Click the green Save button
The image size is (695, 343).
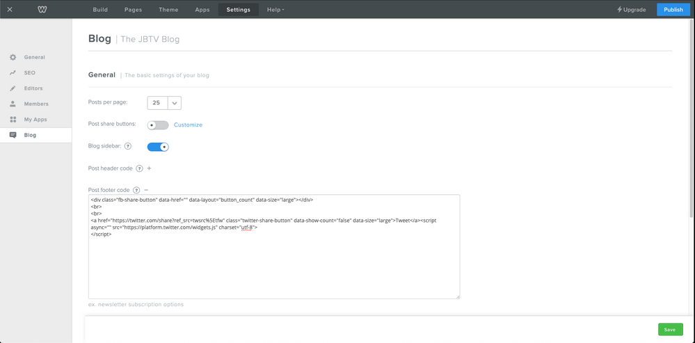pyautogui.click(x=670, y=329)
